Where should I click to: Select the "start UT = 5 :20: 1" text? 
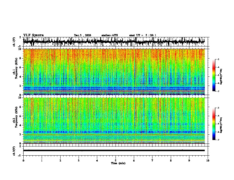(x=143, y=35)
